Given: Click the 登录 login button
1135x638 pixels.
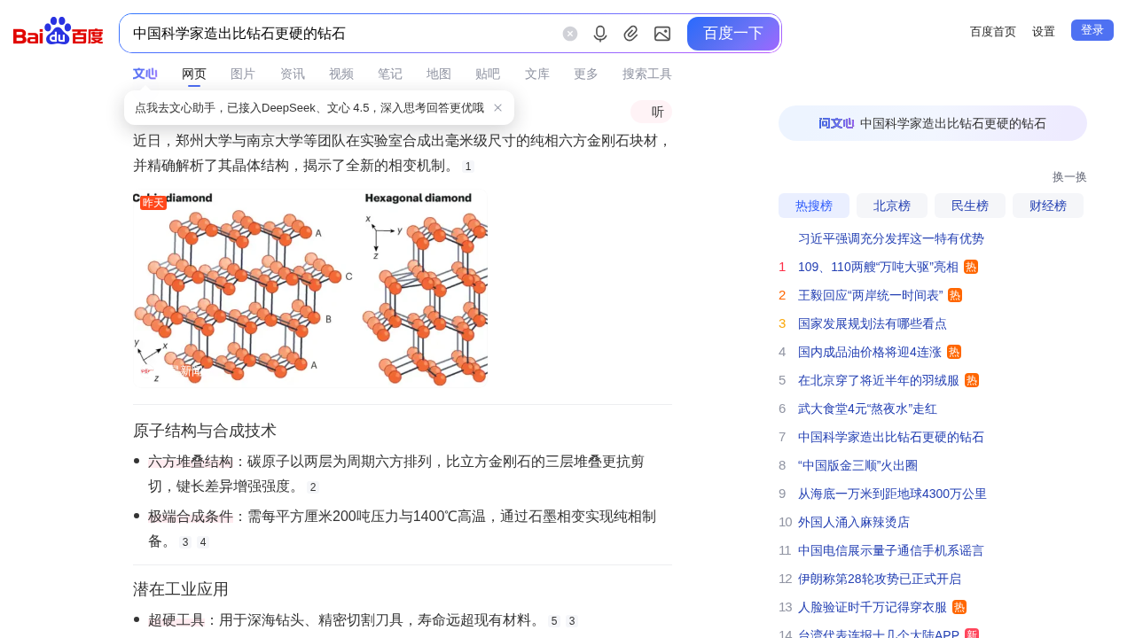Looking at the screenshot, I should [x=1092, y=30].
